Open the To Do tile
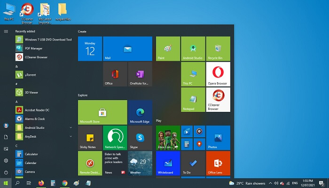 point(193,163)
